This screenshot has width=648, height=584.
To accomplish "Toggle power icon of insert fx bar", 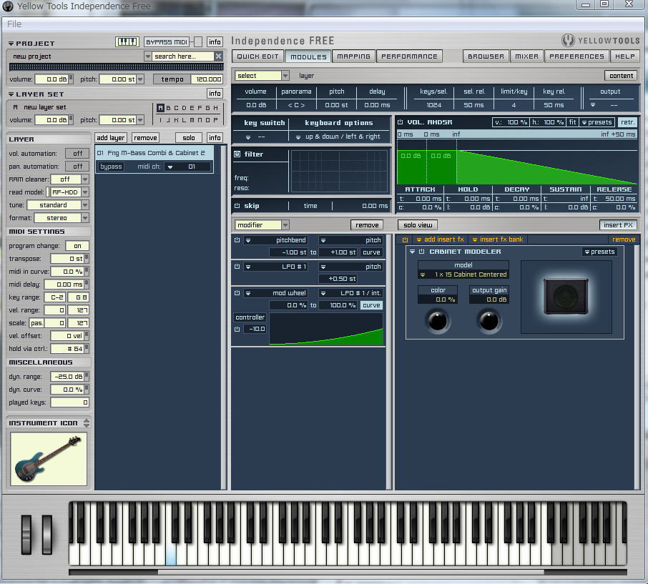I will [x=405, y=239].
